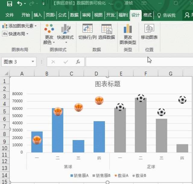Viewport: 193px width, 184px height.
Task: Click inside the formula bar input
Action: coord(139,62)
